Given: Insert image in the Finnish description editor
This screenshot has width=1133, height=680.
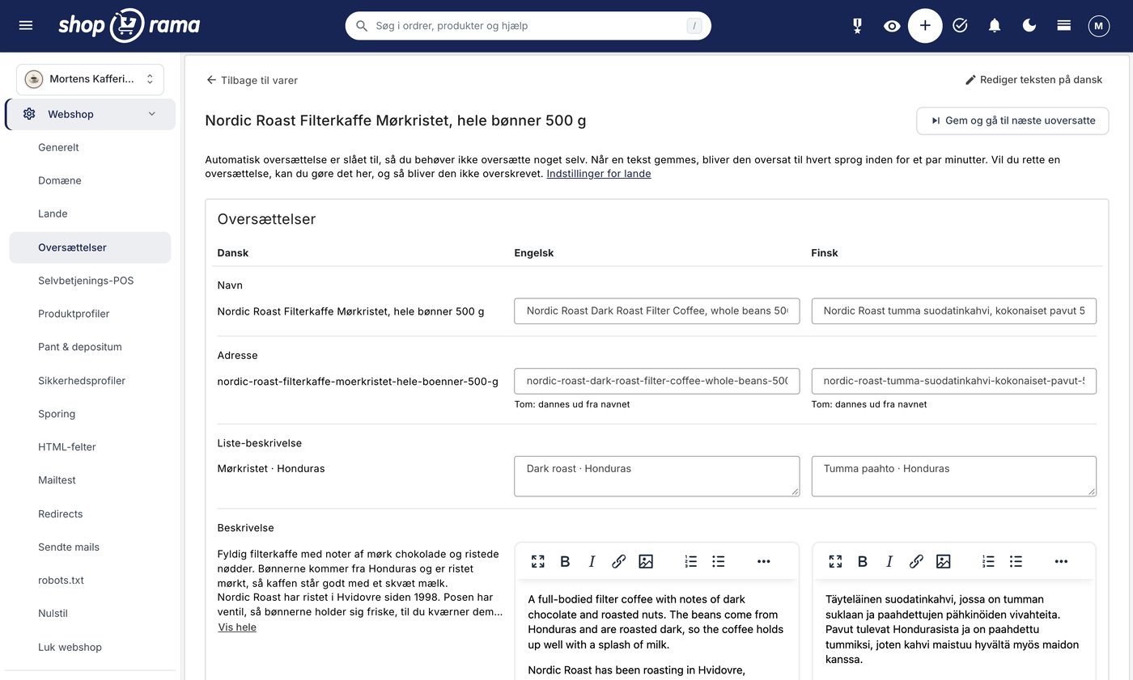Looking at the screenshot, I should [944, 561].
